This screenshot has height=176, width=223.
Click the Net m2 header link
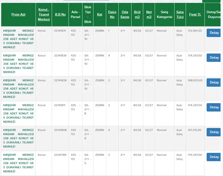[149, 14]
